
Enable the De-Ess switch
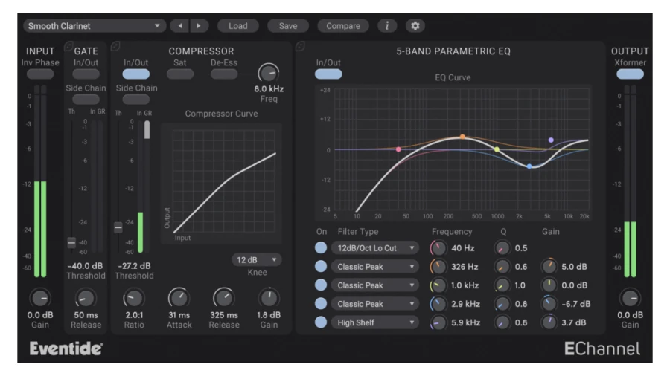[224, 74]
